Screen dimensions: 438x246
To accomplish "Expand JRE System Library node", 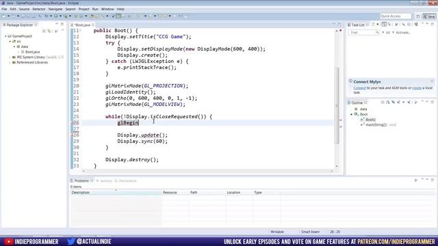I will 10,57.
